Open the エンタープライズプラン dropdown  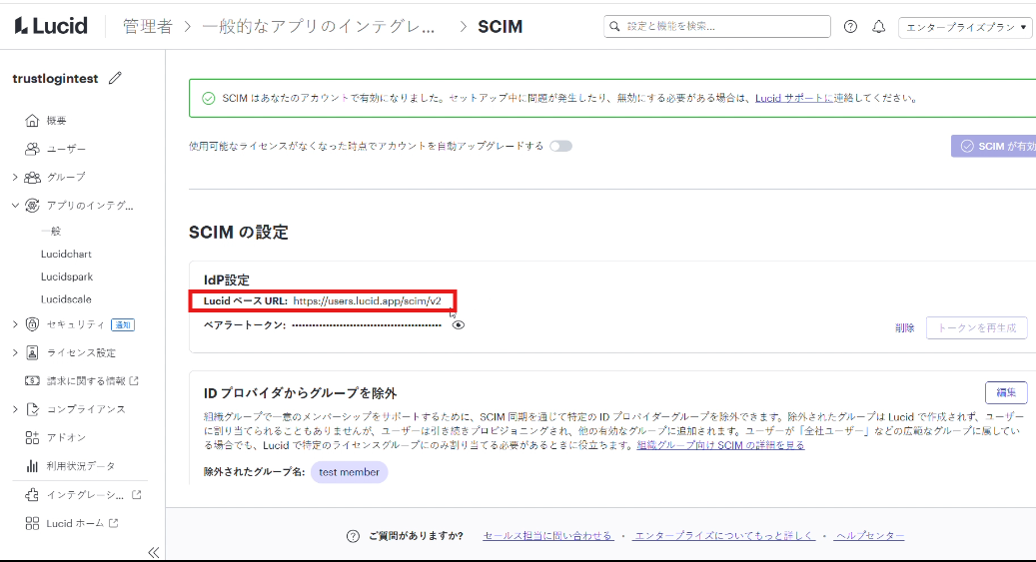coord(965,27)
